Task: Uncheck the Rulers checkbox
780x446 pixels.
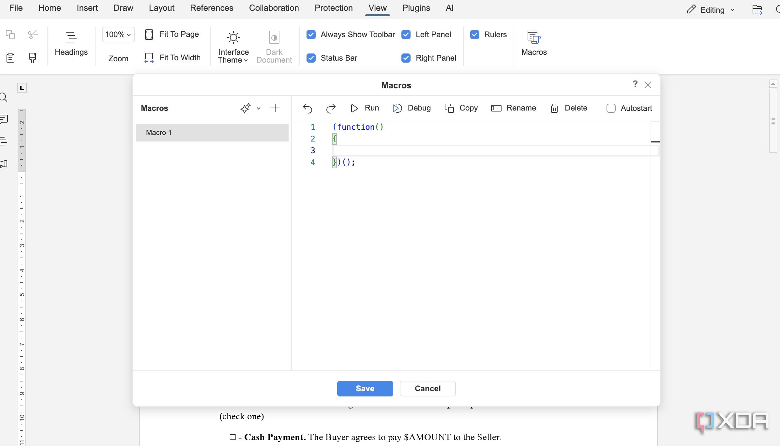Action: tap(475, 35)
